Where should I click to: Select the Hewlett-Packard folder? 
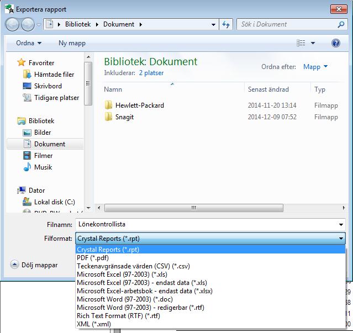(139, 105)
